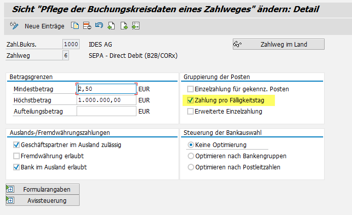Viewport: 352px width, 215px height.
Task: Click the display/change toggle pencil-glasses icon
Action: pyautogui.click(x=14, y=26)
